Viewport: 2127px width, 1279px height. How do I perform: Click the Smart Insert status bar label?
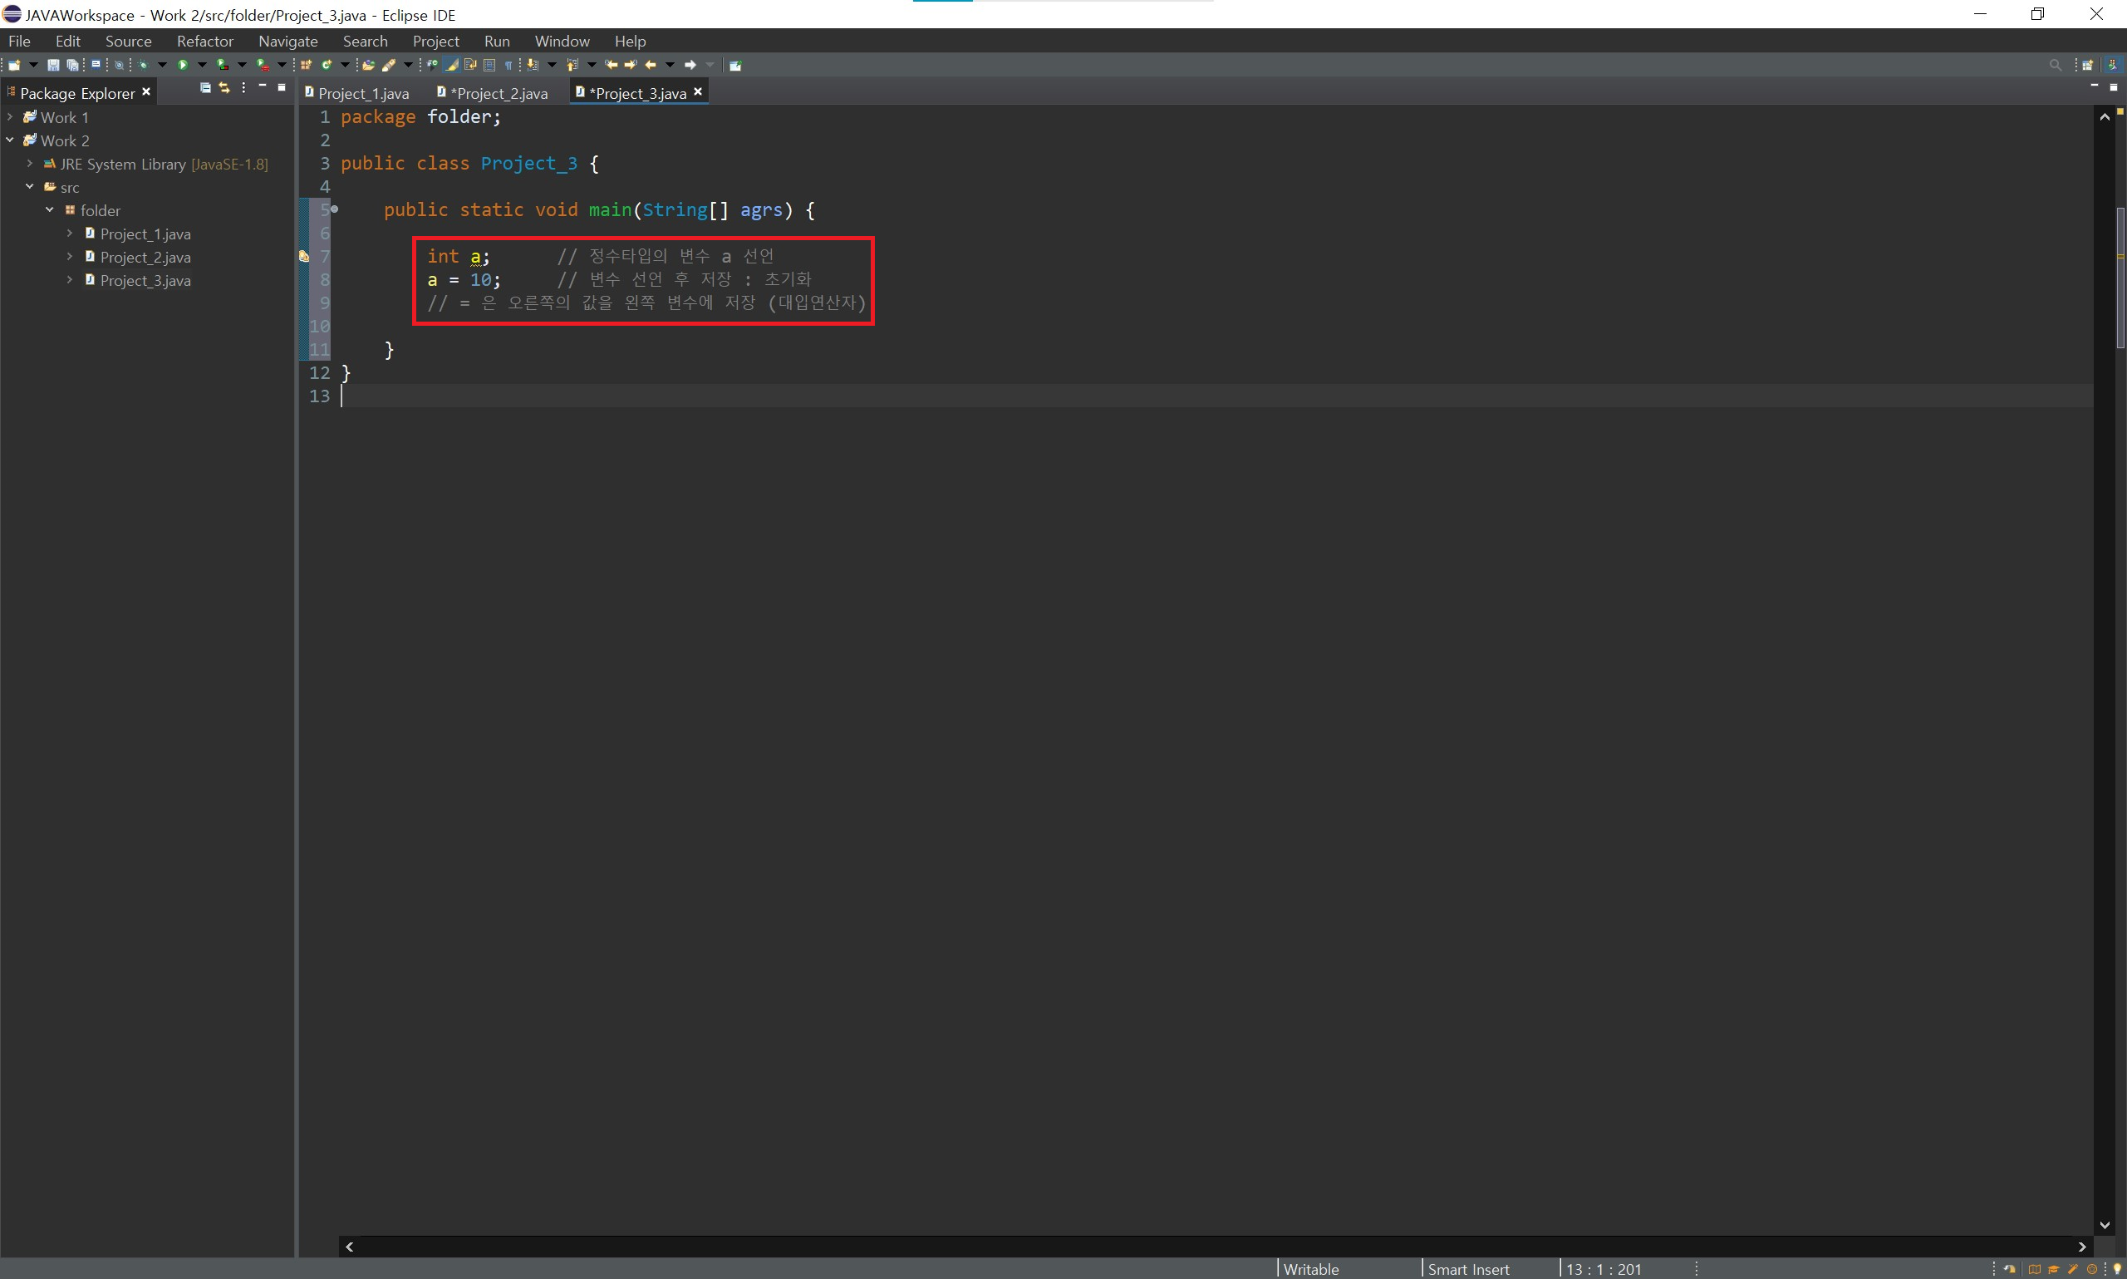tap(1468, 1269)
